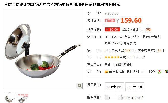Image resolution: width=168 pixels, height=103 pixels.
Task: Expand the 快捷支付 payment options arrow
Action: [142, 72]
